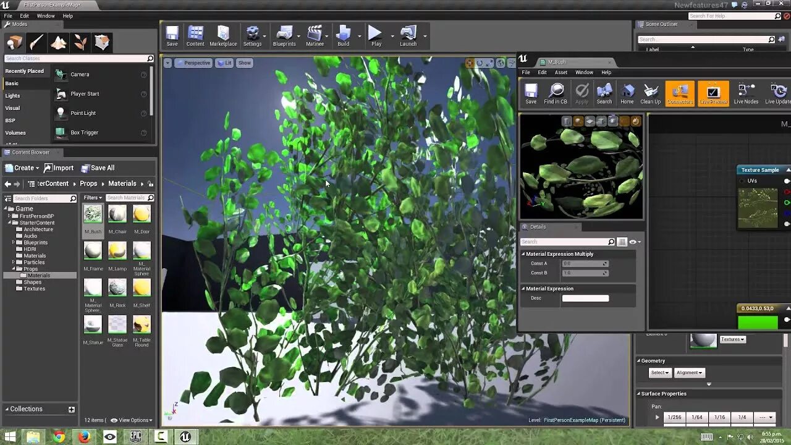Select the M_Rock material thumbnail
The image size is (791, 445).
pyautogui.click(x=117, y=287)
